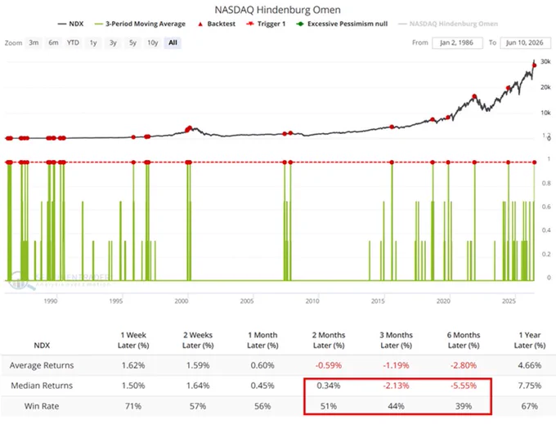Set chart zoom to 10y
This screenshot has height=424, width=556.
pyautogui.click(x=153, y=42)
